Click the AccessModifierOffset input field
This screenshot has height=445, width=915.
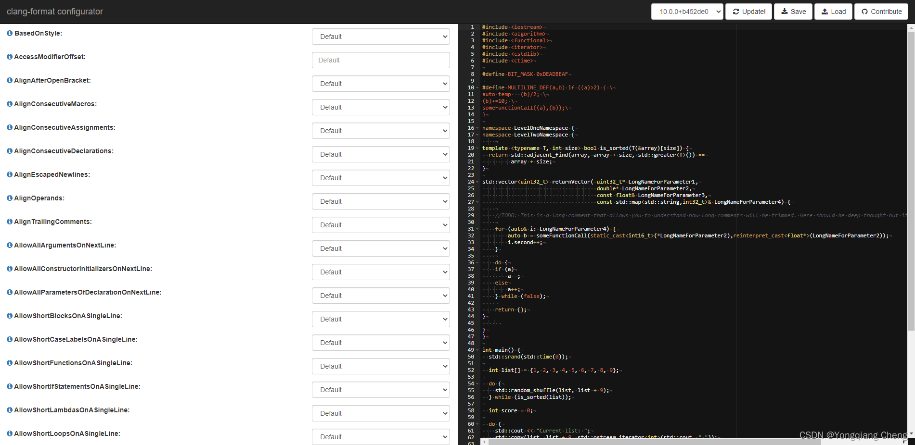pyautogui.click(x=380, y=60)
